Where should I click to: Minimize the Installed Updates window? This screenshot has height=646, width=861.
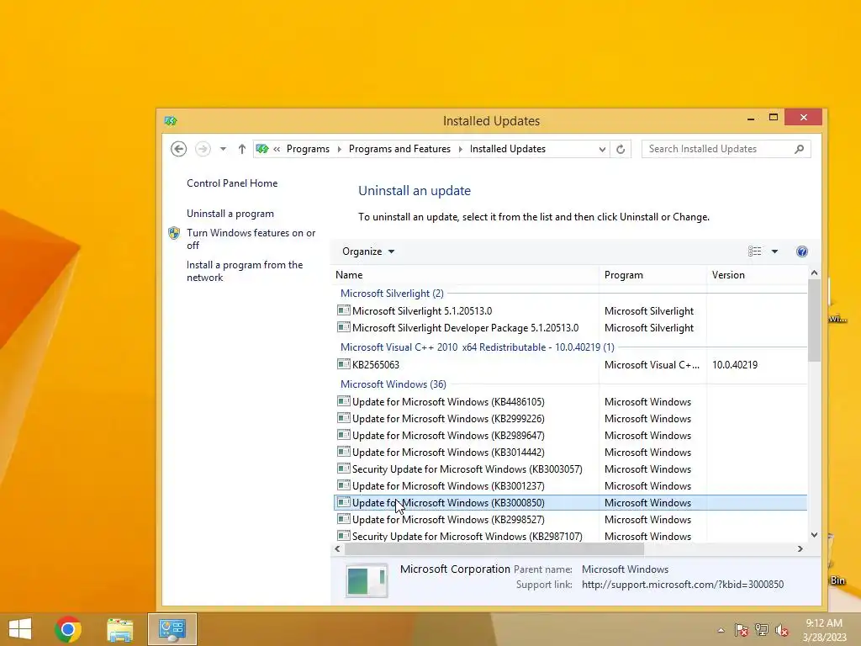751,118
